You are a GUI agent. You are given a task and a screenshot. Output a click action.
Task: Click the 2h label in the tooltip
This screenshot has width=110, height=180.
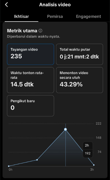point(87,145)
